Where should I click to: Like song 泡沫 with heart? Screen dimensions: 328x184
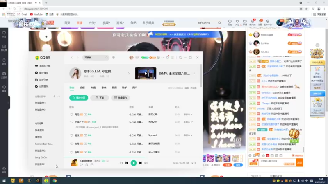click(x=72, y=135)
